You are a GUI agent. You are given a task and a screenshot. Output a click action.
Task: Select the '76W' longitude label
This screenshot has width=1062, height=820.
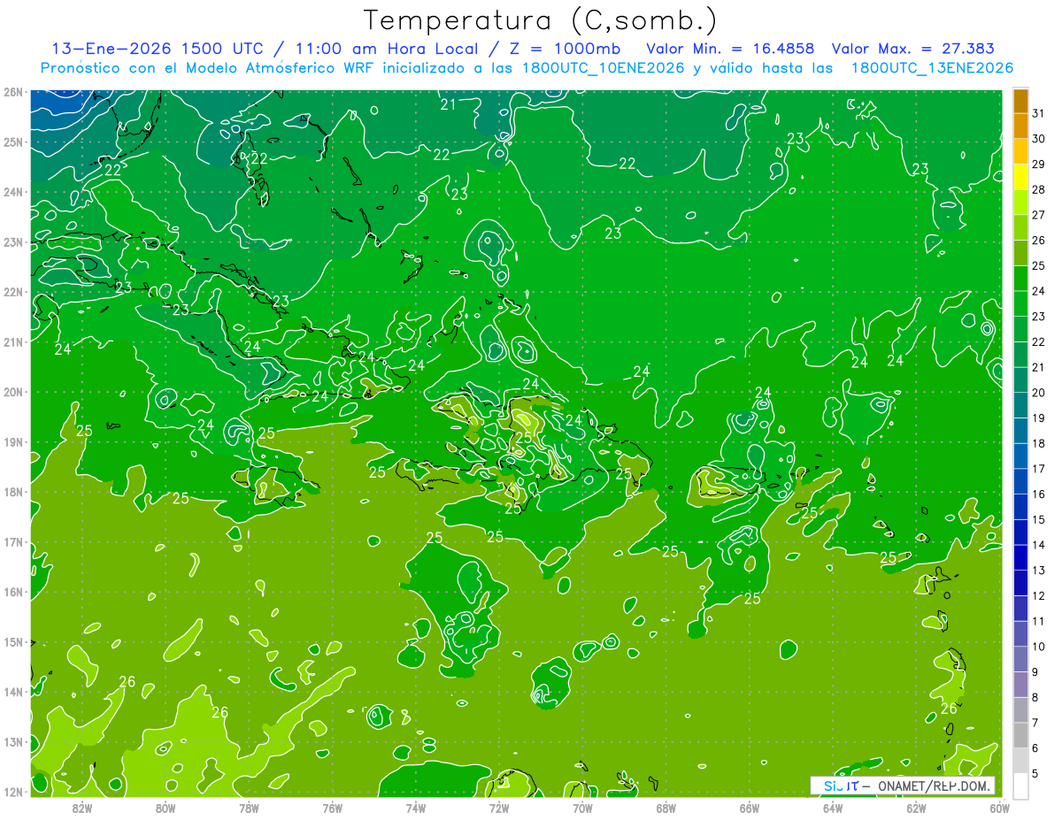tap(333, 808)
